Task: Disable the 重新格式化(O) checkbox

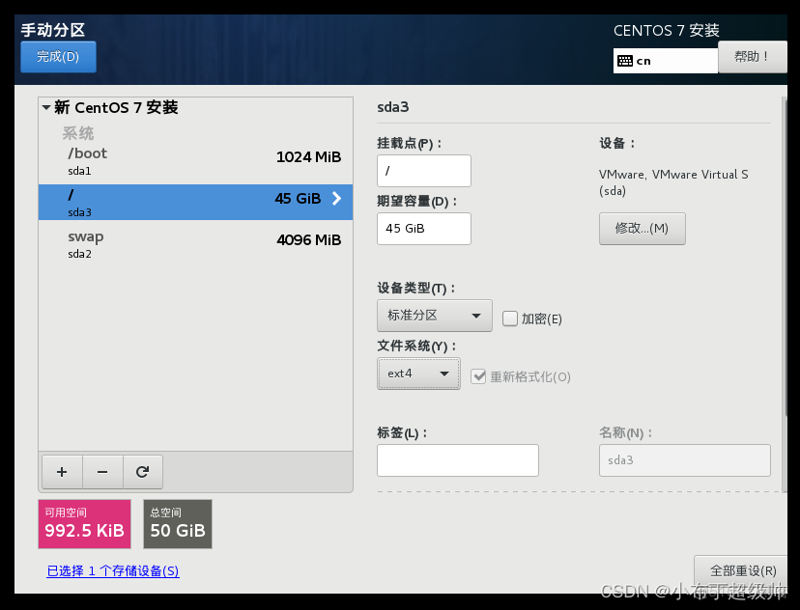Action: (x=479, y=376)
